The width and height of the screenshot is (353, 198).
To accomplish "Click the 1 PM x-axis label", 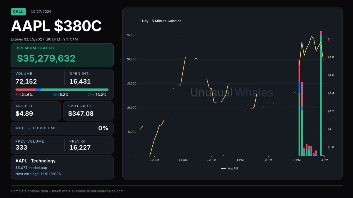I will [x=240, y=160].
